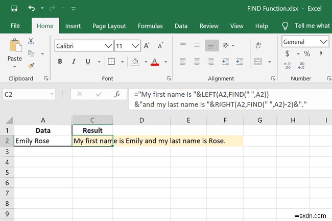Image resolution: width=332 pixels, height=221 pixels.
Task: Click the Accounting Number Format dollar icon
Action: pos(287,53)
